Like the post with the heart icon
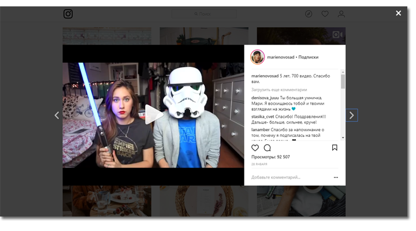The image size is (416, 231). pyautogui.click(x=255, y=148)
